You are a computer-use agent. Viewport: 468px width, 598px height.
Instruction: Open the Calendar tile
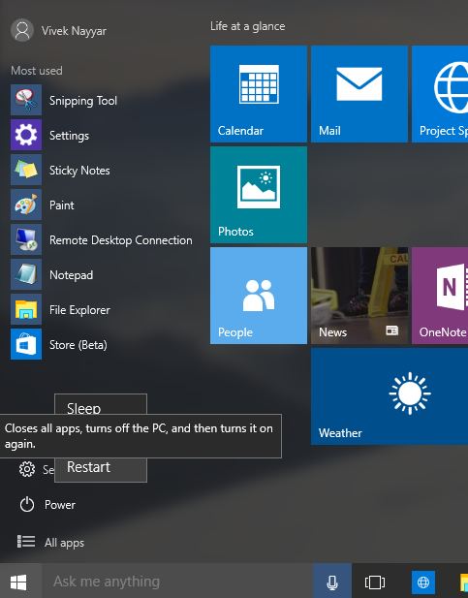pyautogui.click(x=259, y=94)
